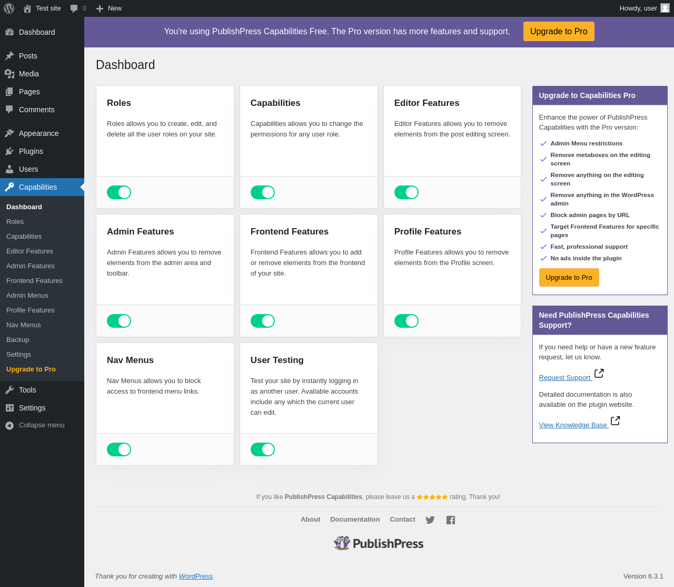Go to Admin Menus submenu item
The image size is (674, 587).
[x=27, y=296]
